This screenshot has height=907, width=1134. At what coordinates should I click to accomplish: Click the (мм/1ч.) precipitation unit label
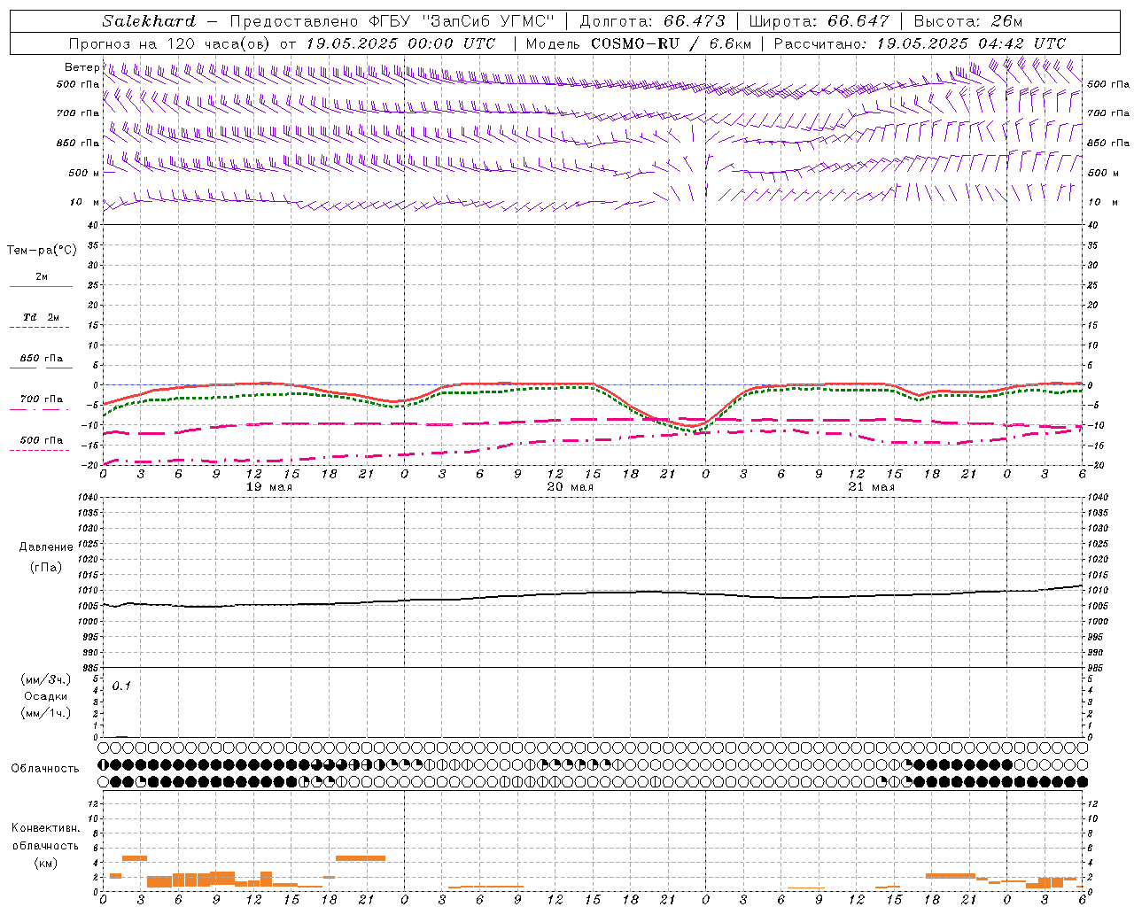coord(47,713)
